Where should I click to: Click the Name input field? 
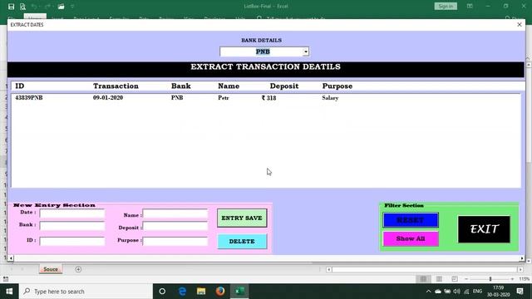point(175,213)
